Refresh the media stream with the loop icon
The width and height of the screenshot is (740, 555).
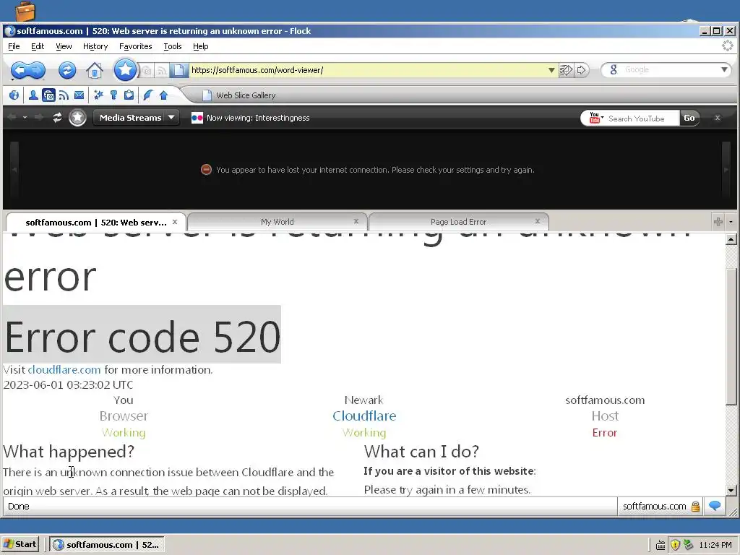[x=57, y=118]
